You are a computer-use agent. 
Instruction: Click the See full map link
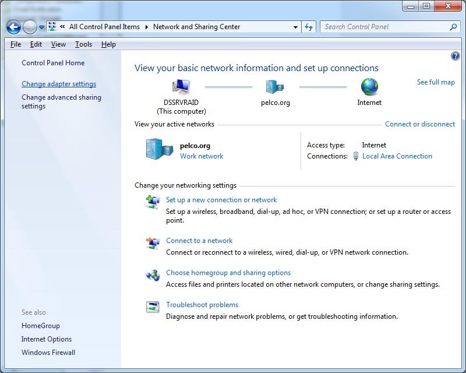436,82
